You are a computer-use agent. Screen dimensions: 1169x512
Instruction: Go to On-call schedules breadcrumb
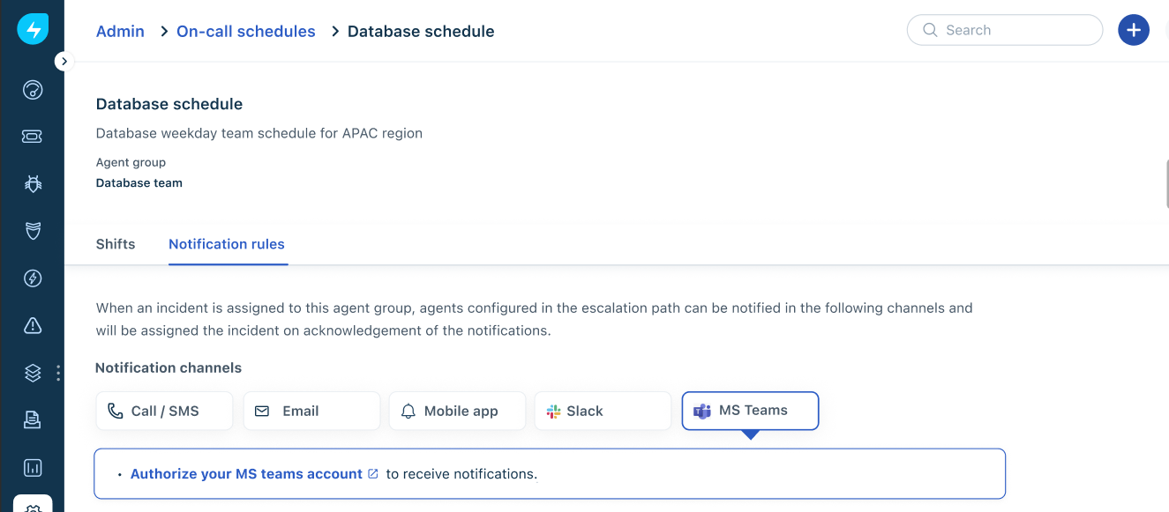[x=246, y=32]
